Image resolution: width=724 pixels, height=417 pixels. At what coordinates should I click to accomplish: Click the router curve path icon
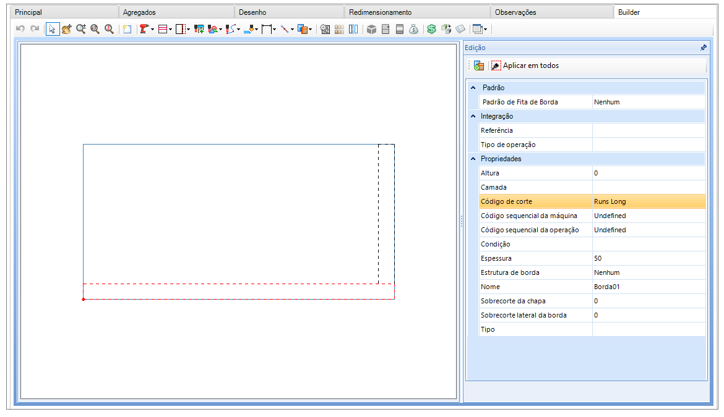click(x=231, y=29)
